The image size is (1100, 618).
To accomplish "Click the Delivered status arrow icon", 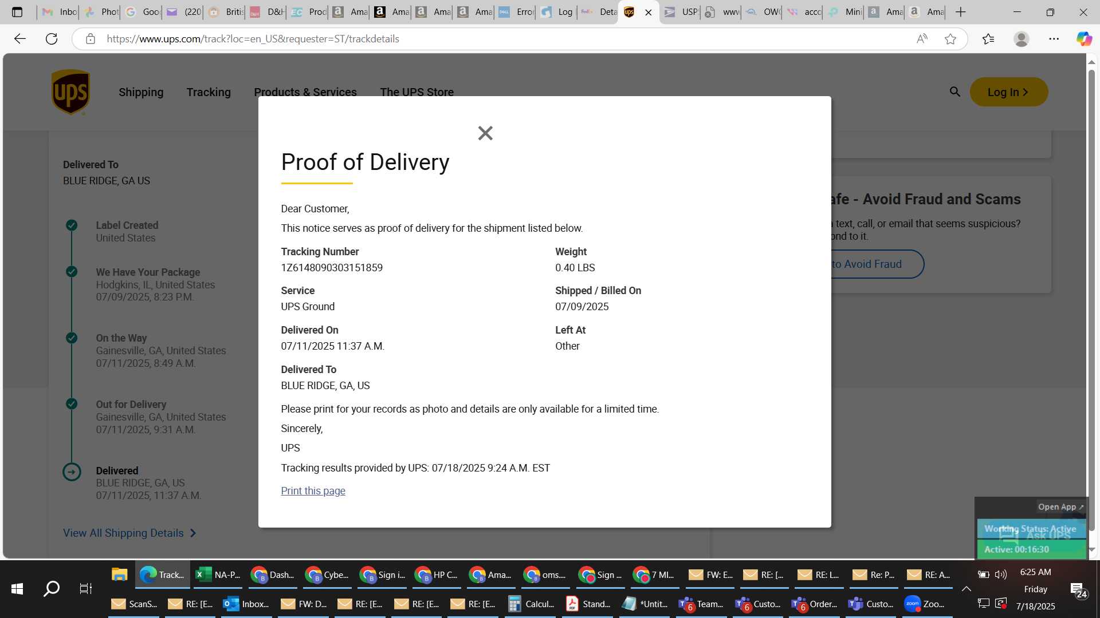I will click(72, 472).
